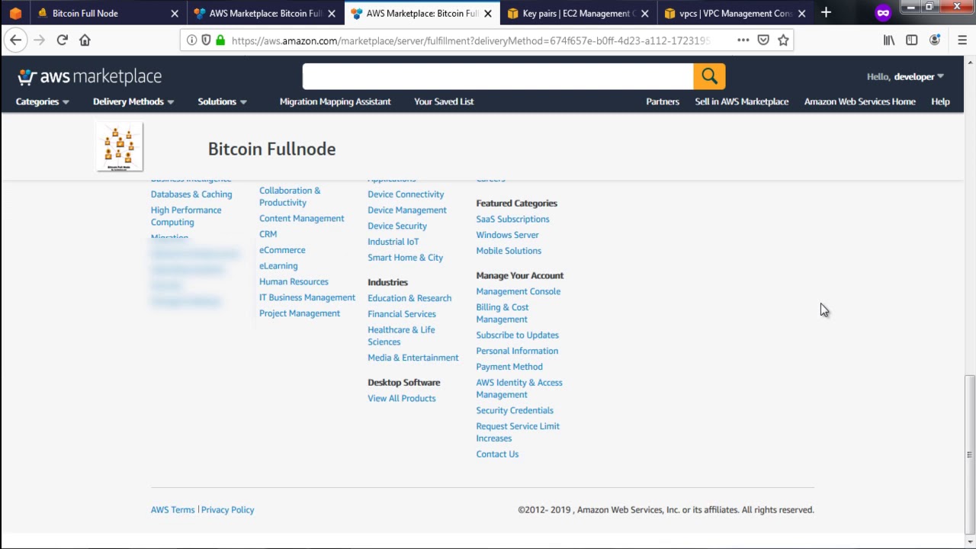
Task: Expand the Delivery Methods dropdown
Action: 133,101
